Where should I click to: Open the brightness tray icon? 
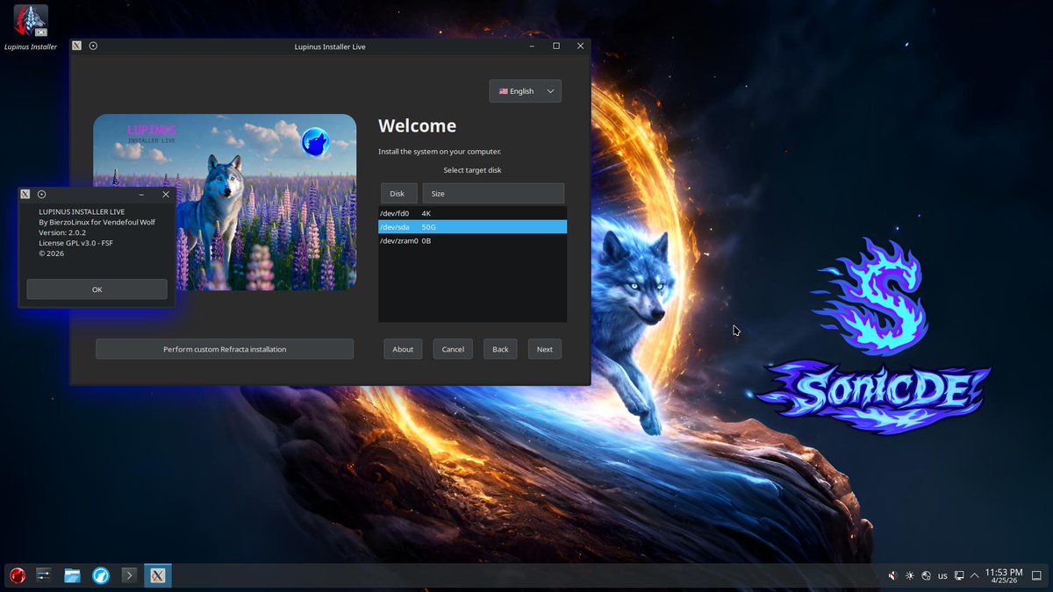(x=909, y=576)
